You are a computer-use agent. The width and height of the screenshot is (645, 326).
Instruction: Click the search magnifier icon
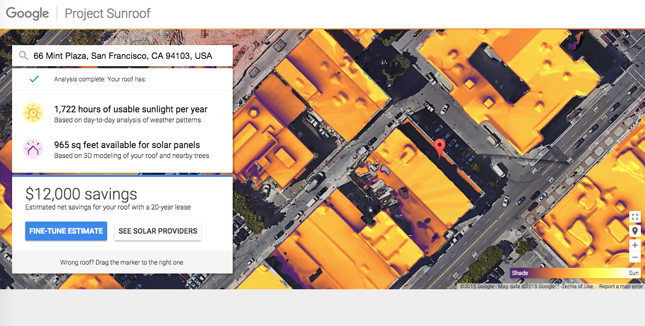(x=23, y=56)
